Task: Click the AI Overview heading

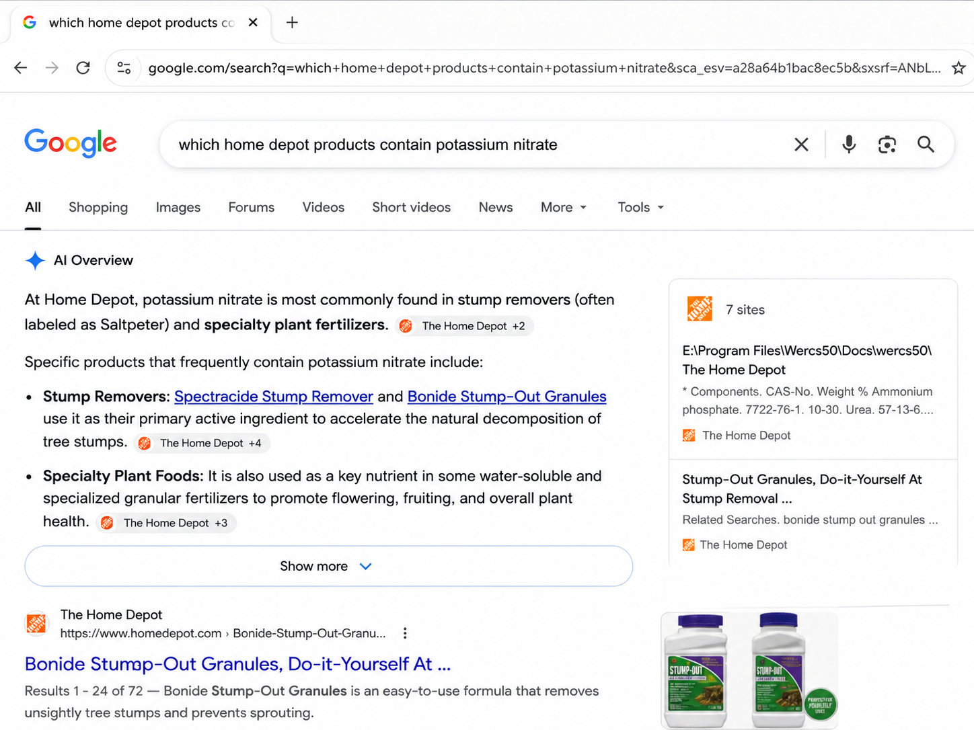Action: [93, 260]
